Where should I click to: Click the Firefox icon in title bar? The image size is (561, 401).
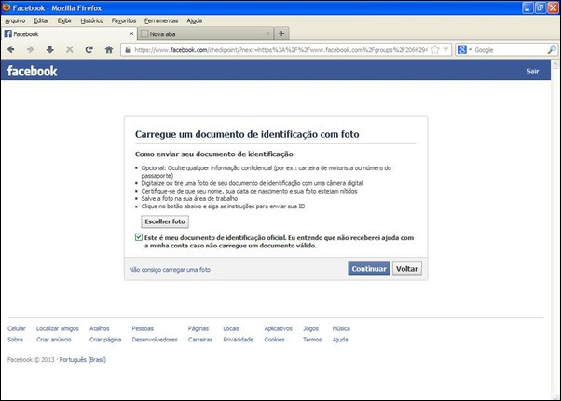(7, 7)
